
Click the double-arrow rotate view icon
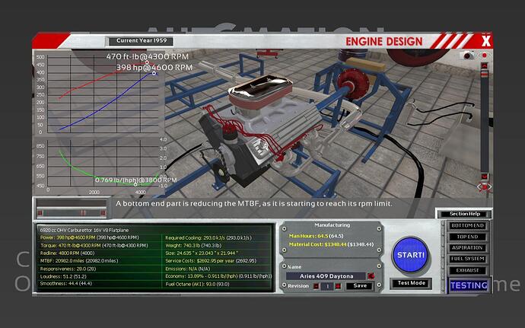click(x=482, y=186)
